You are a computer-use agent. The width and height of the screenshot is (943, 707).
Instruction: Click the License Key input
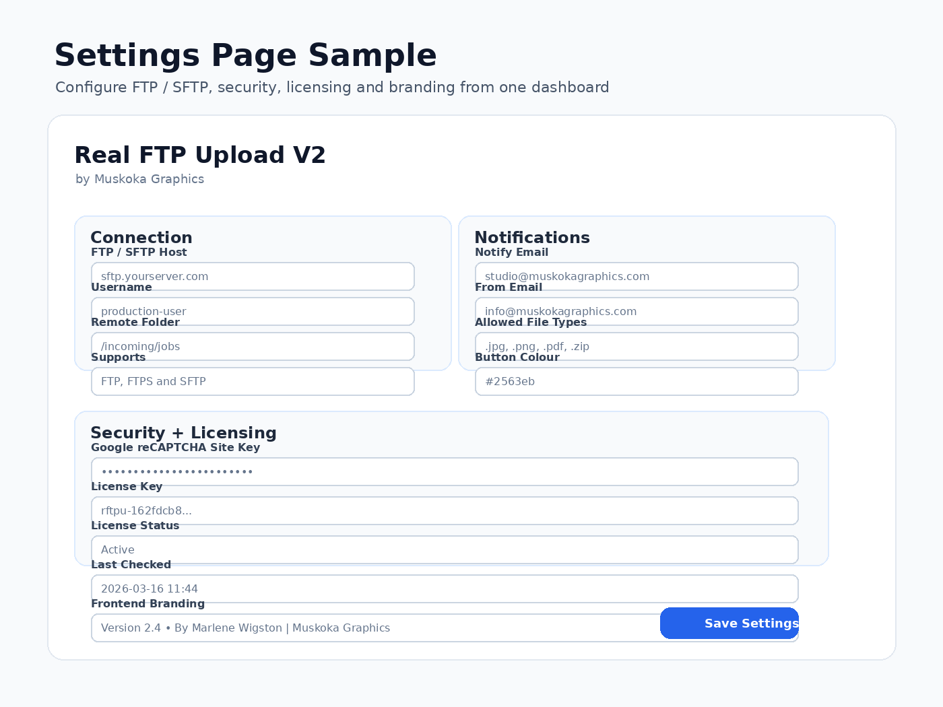coord(445,511)
